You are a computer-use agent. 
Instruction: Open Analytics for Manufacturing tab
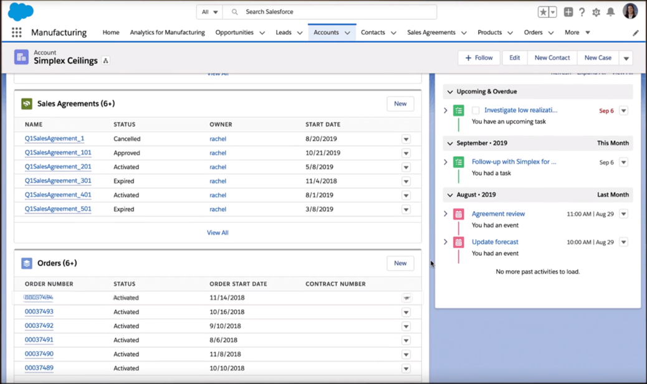tap(167, 32)
